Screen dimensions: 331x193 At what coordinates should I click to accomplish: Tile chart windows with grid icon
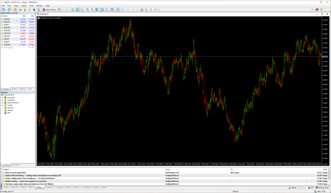pos(97,10)
